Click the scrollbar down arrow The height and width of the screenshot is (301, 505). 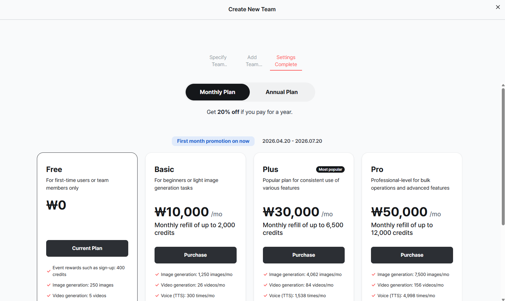(503, 299)
